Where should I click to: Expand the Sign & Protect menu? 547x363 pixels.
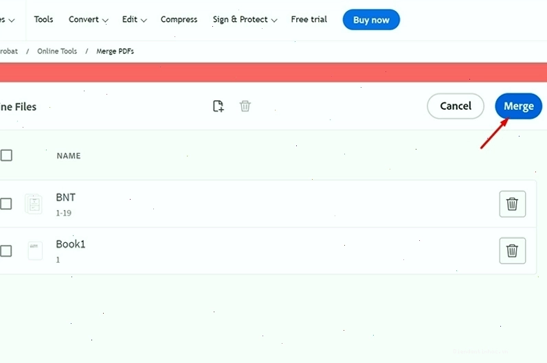point(245,19)
